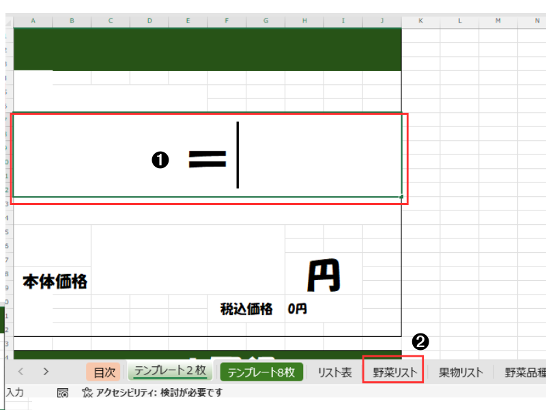The height and width of the screenshot is (410, 546).
Task: Select column K header
Action: click(420, 21)
